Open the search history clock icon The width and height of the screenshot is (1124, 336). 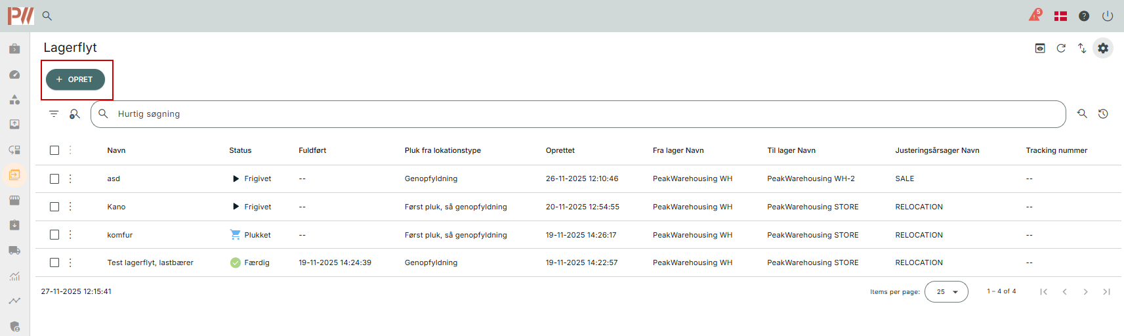(x=1103, y=114)
